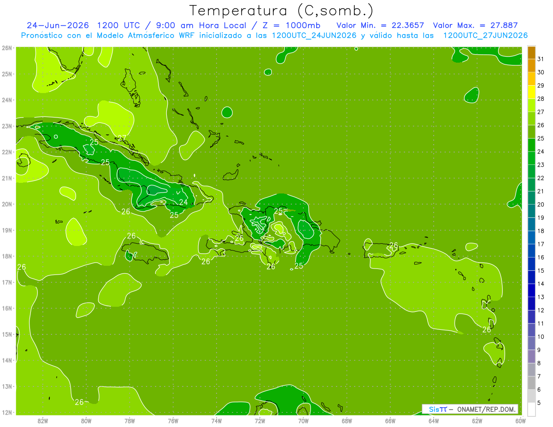The image size is (553, 427).
Task: Click yellow legend band between 28 and 29
Action: point(531,92)
